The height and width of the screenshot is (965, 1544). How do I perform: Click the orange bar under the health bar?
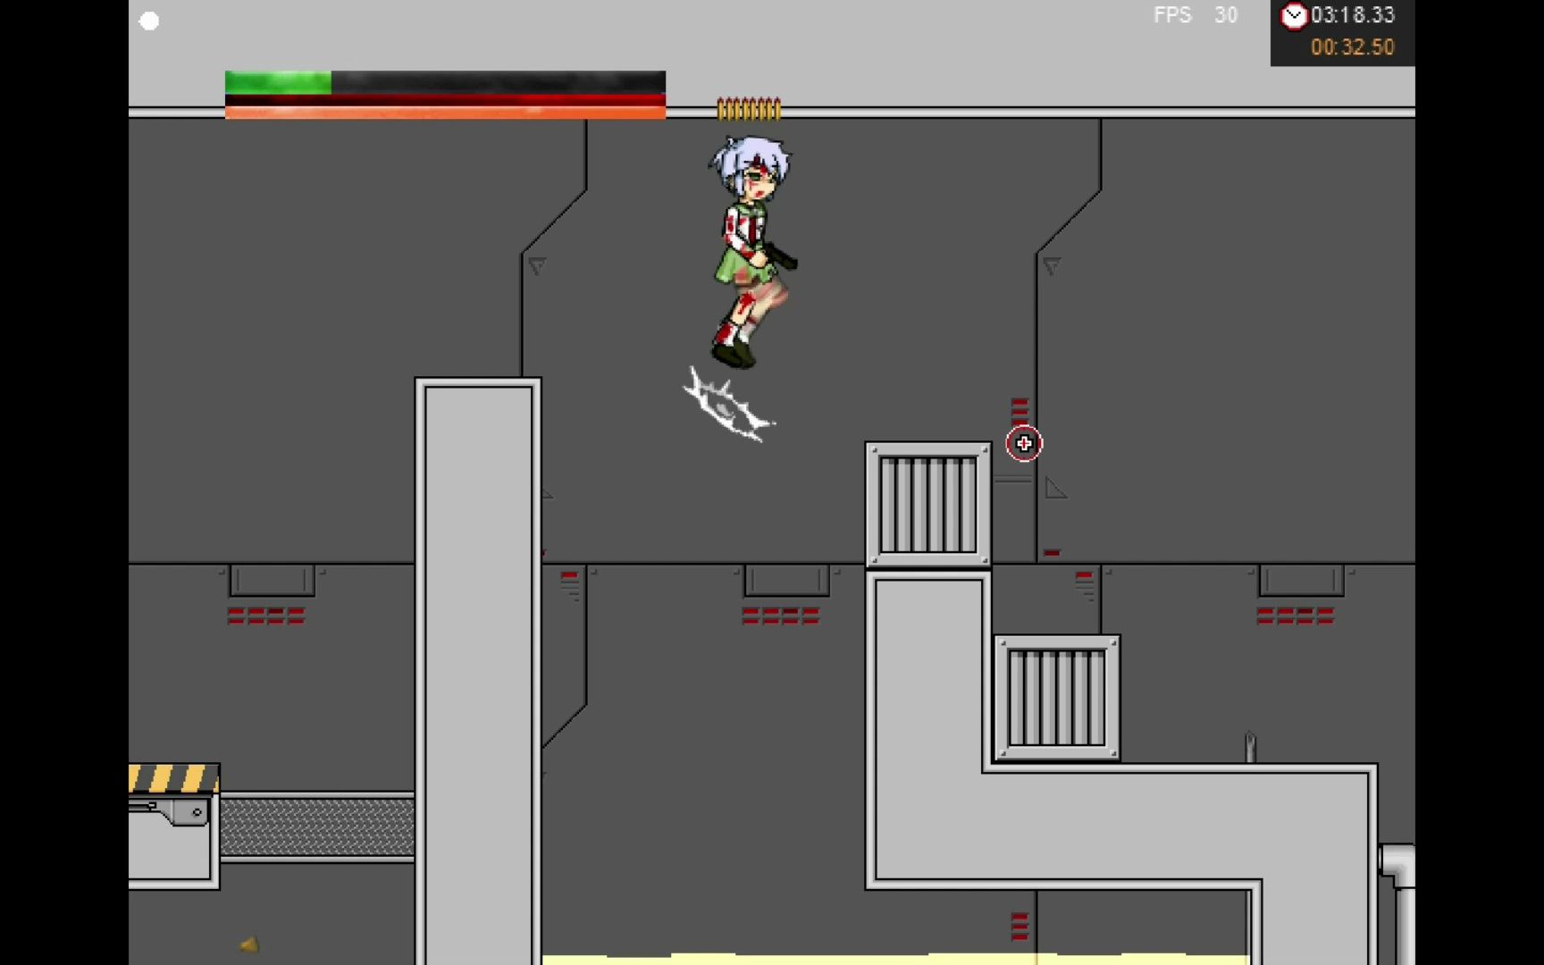pos(445,113)
